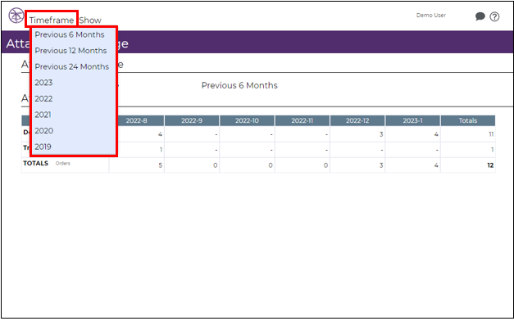This screenshot has height=321, width=514.
Task: Choose Previous 24 Months option
Action: pos(73,67)
